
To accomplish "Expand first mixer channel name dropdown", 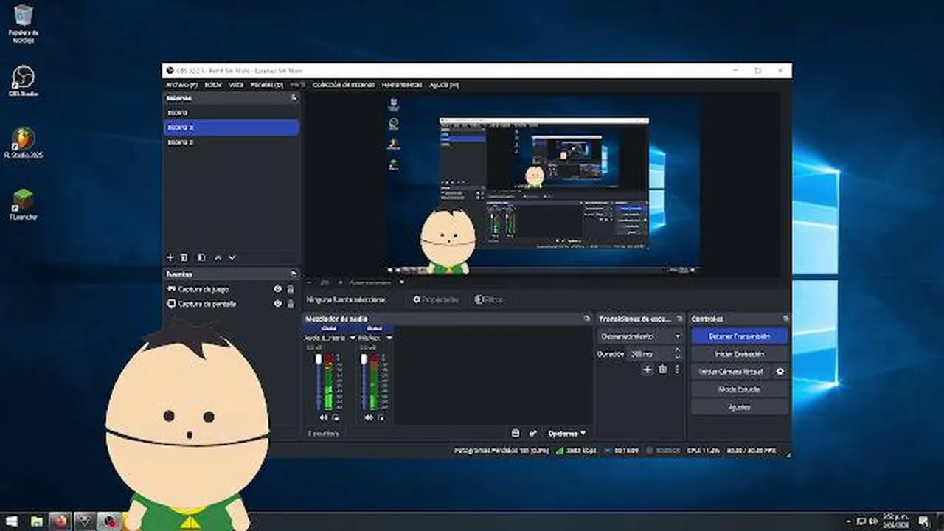I will pyautogui.click(x=353, y=338).
